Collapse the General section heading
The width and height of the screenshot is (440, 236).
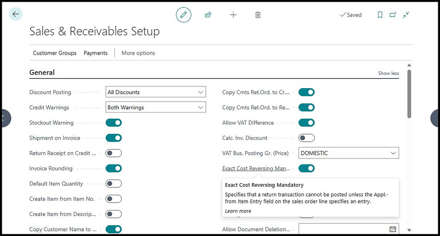[x=42, y=72]
